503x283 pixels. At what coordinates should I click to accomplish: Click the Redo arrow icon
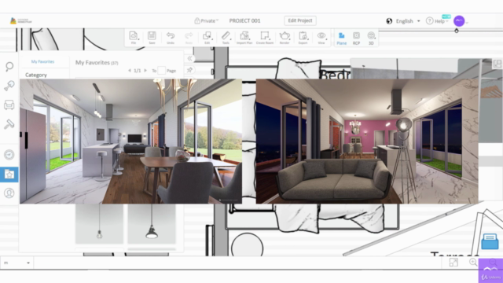tap(189, 38)
